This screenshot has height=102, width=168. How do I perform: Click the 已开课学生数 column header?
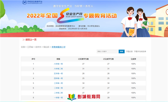[83, 59]
